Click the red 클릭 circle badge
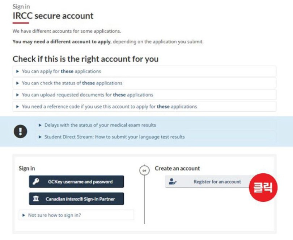 tap(263, 188)
